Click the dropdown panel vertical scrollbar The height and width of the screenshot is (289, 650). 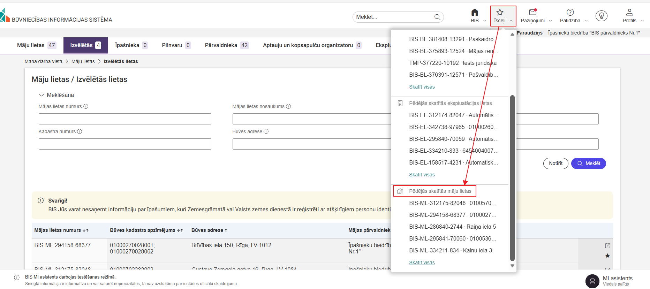(512, 178)
